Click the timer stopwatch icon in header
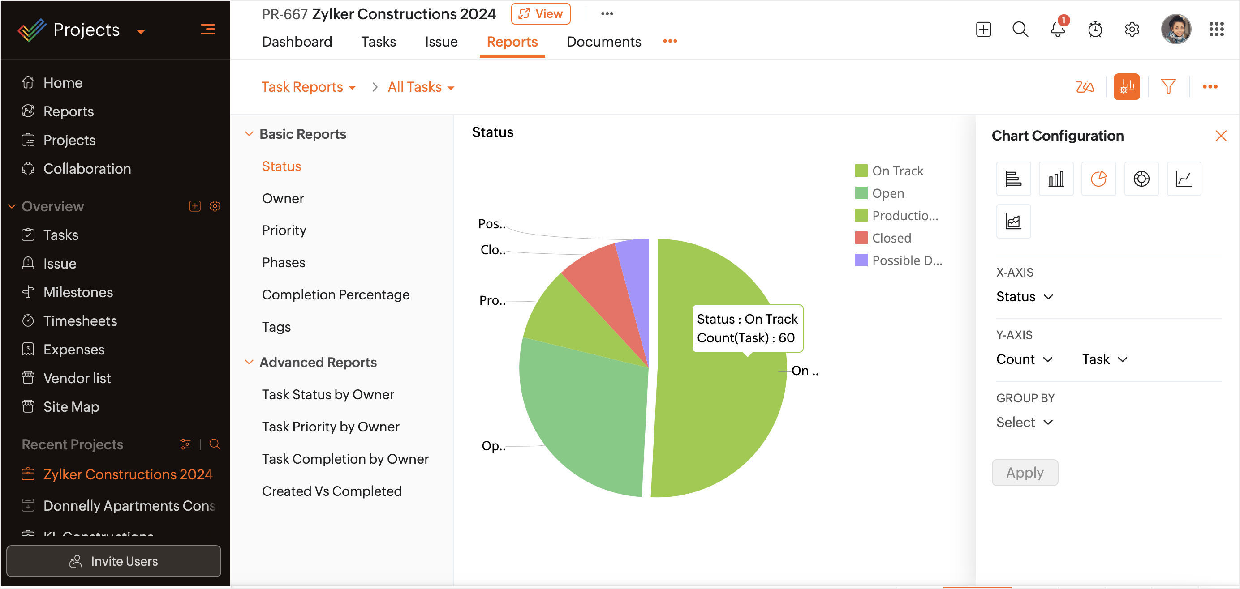The height and width of the screenshot is (589, 1240). [x=1094, y=30]
